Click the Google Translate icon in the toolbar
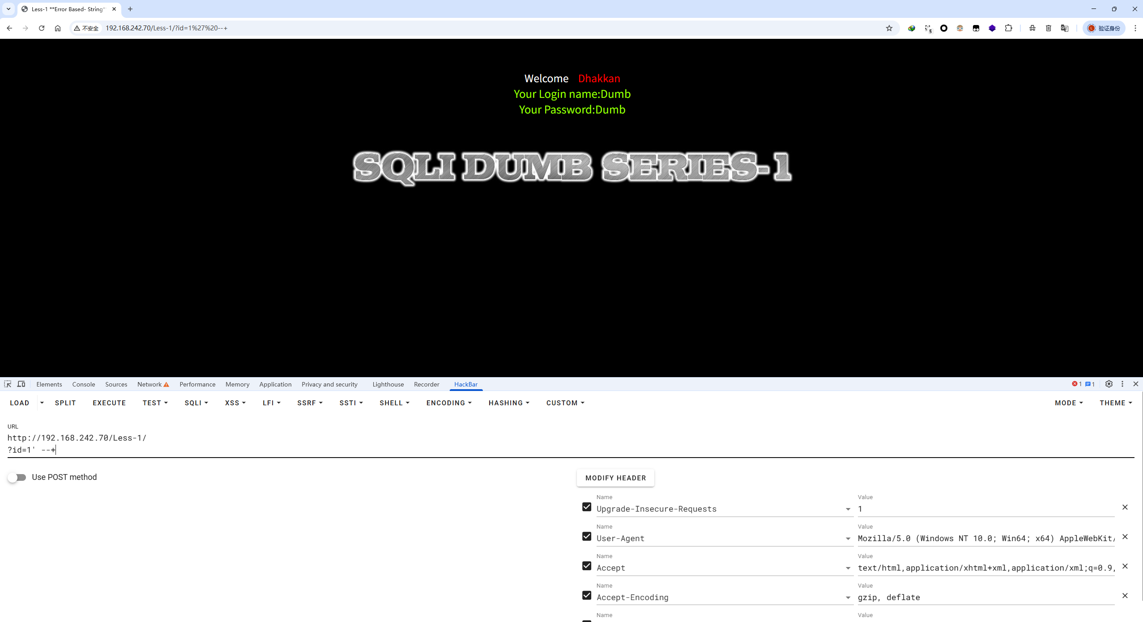 1065,28
